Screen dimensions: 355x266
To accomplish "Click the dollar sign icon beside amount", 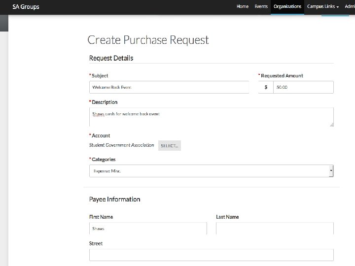I will click(x=266, y=87).
